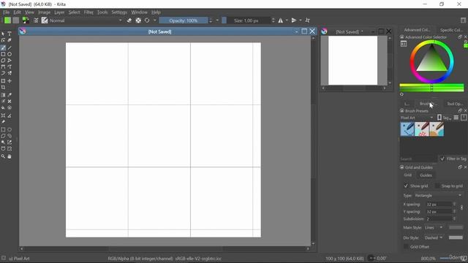Select the Rectangle shape tool
468x263 pixels.
(3, 54)
